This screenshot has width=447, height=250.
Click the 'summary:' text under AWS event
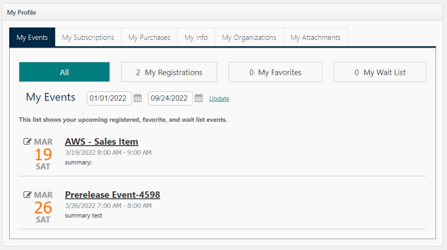78,162
